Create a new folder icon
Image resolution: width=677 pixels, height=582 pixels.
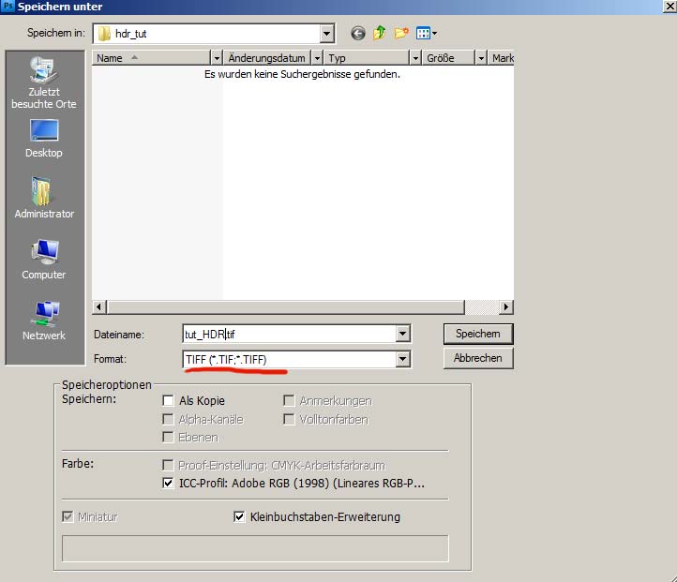[401, 34]
